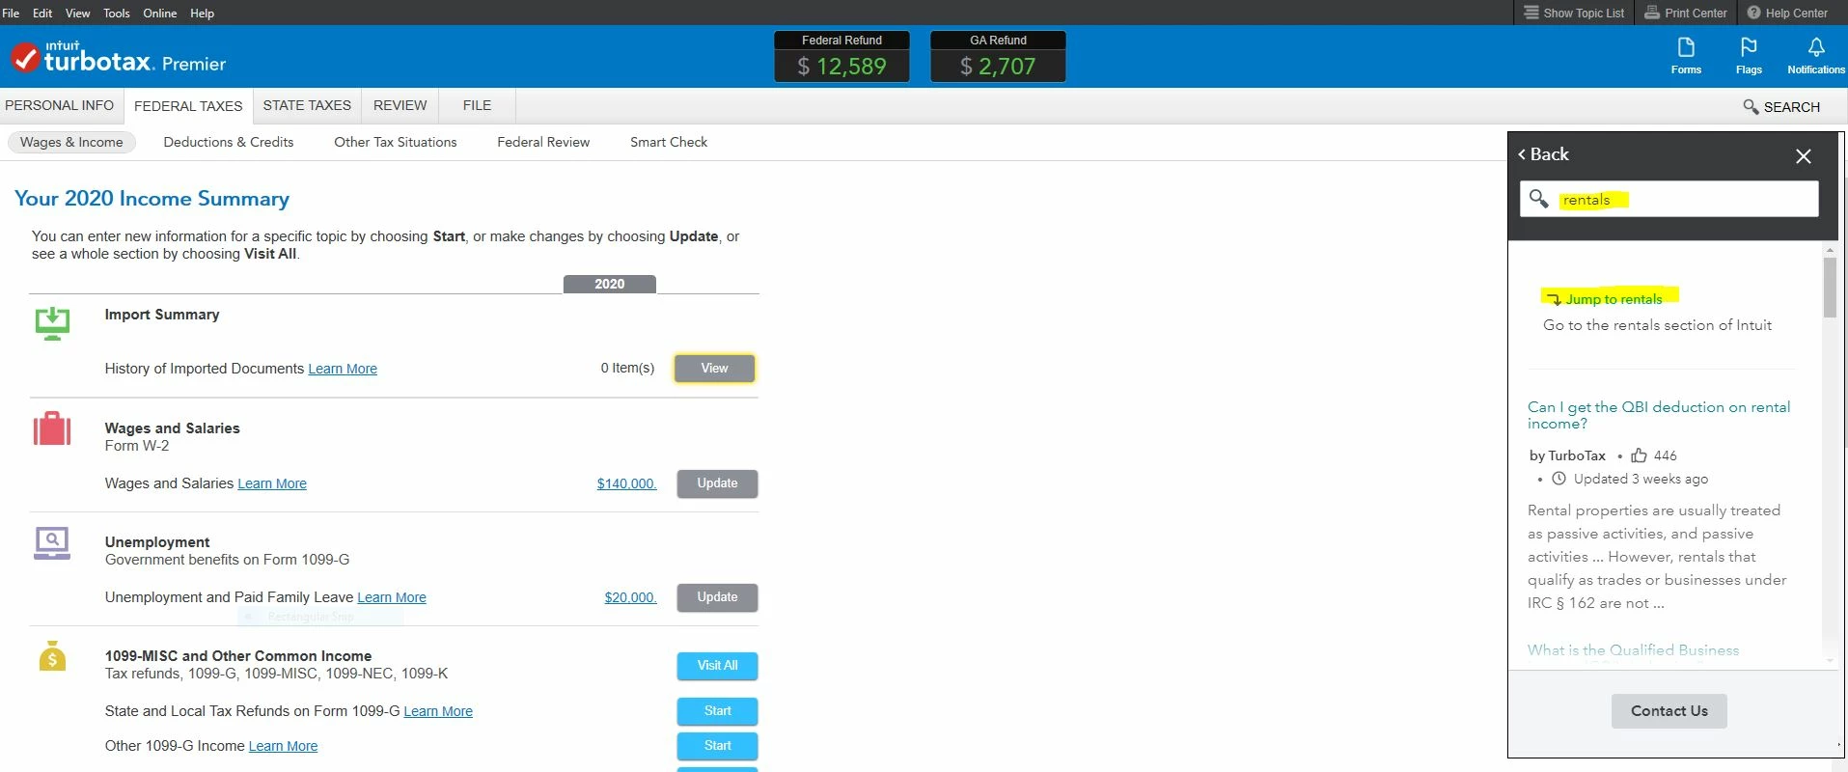Open What is the Qualified Business article
Viewport: 1848px width, 772px height.
[1633, 650]
